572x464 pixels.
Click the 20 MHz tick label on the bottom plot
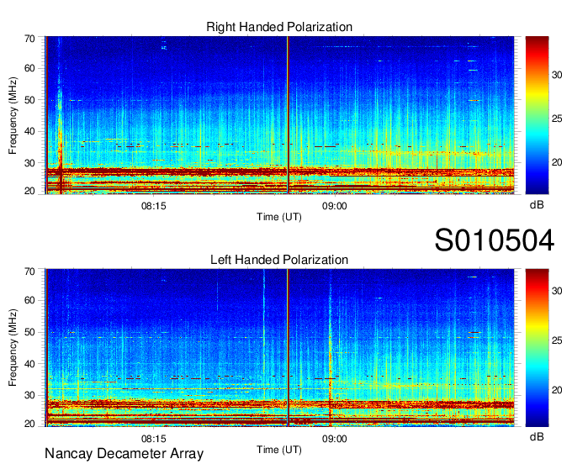point(29,424)
